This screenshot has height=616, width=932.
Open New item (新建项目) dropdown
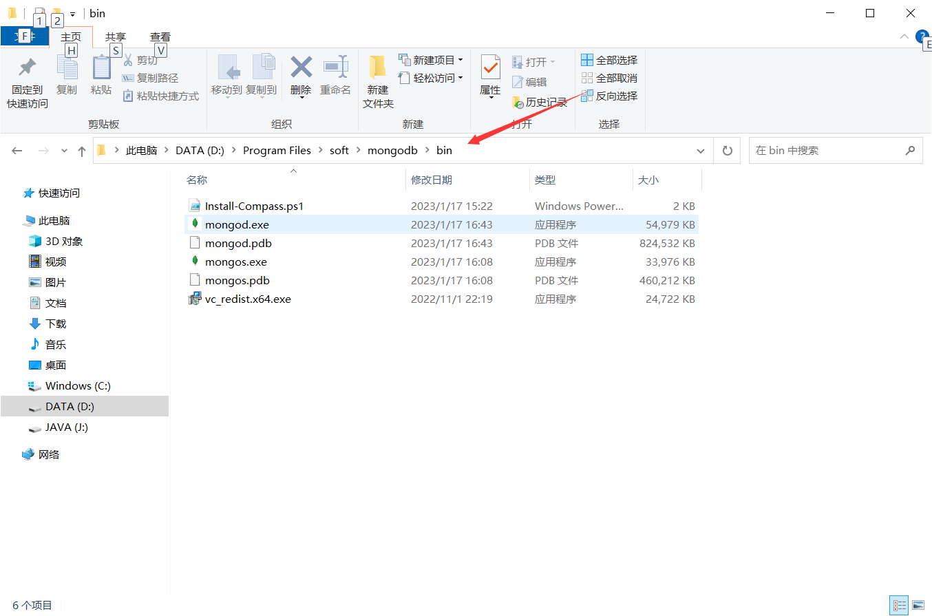pos(431,61)
